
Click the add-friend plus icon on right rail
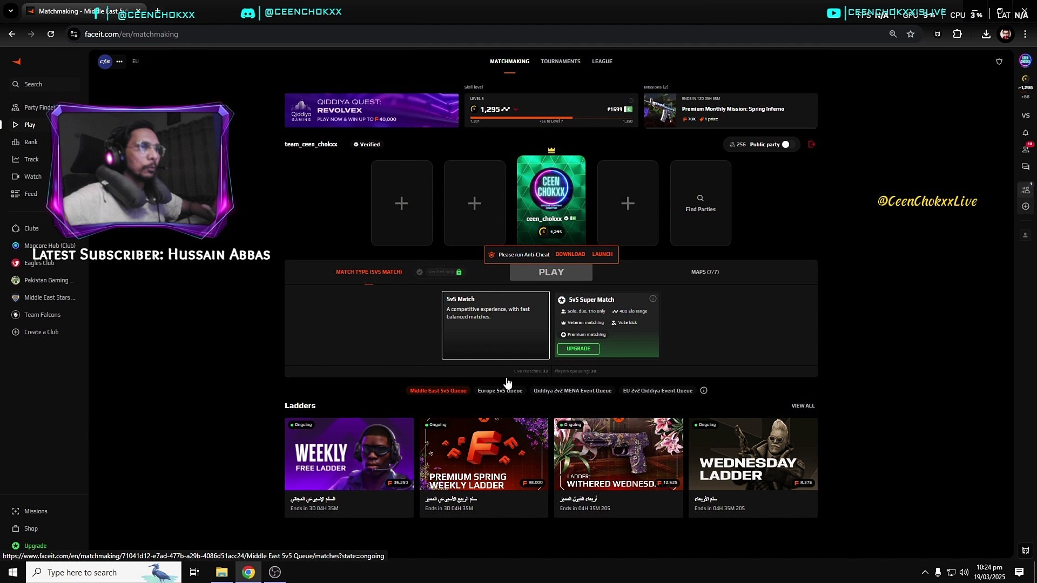1025,206
